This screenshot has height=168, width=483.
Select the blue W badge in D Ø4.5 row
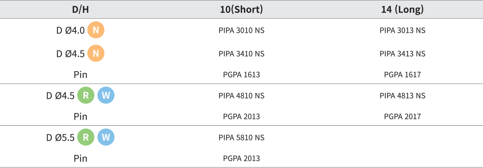click(x=106, y=95)
